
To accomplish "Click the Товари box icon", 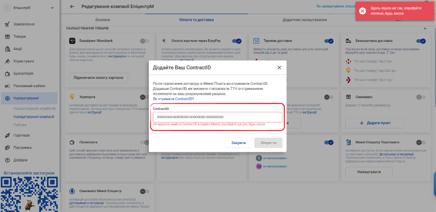I will pyautogui.click(x=7, y=37).
